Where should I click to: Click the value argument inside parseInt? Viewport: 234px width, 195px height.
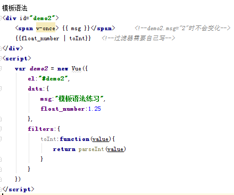click(115, 149)
